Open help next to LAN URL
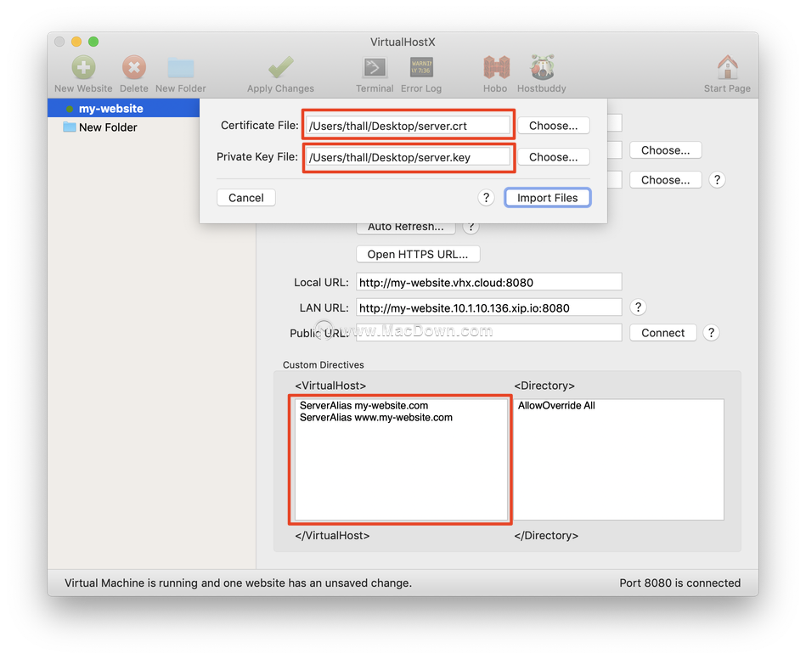Viewport: 806px width, 659px height. [638, 307]
